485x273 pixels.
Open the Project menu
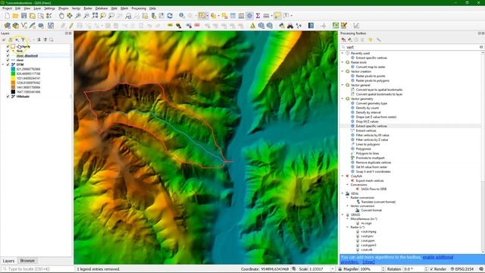coord(7,8)
